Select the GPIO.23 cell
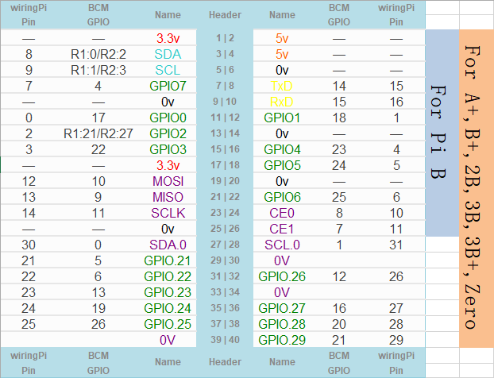The image size is (494, 378). coord(168,292)
